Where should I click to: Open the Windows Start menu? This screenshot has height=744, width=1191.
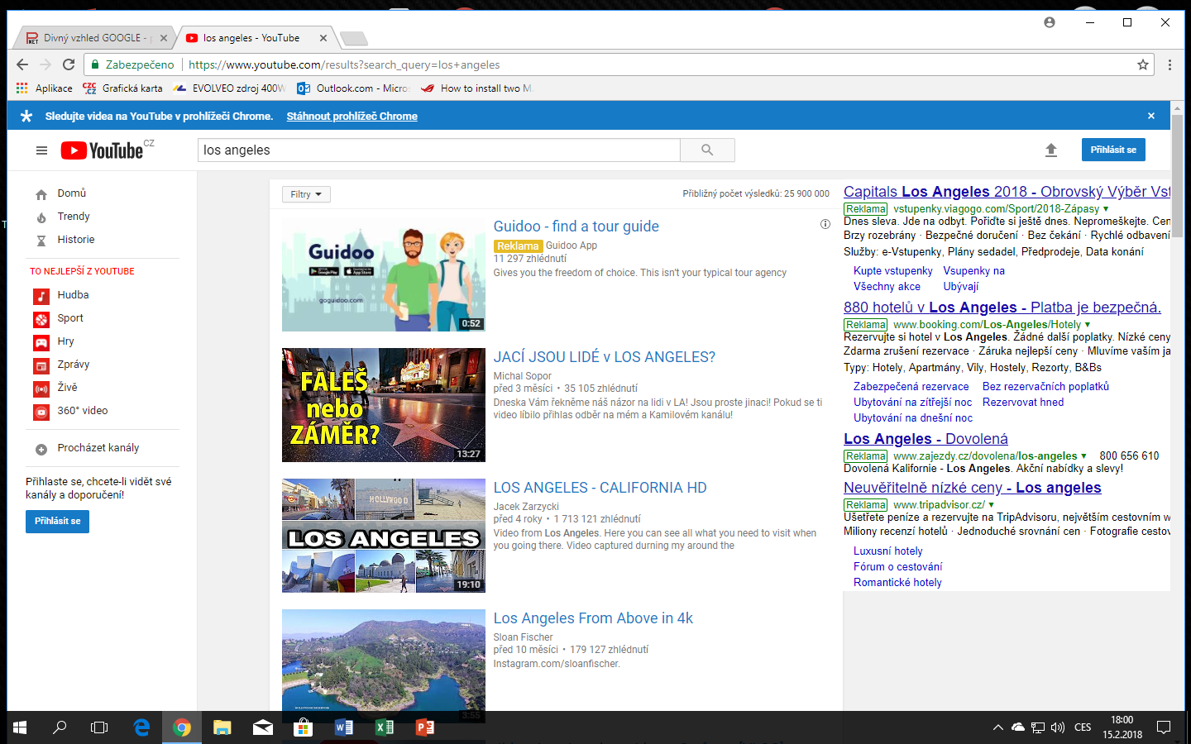click(20, 727)
